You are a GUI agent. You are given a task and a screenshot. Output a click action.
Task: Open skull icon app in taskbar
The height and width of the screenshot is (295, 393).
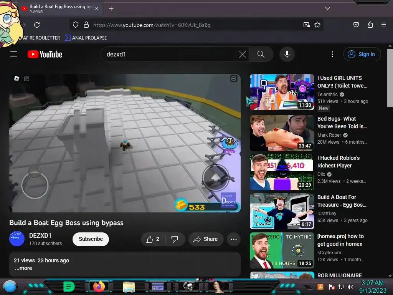[x=189, y=286]
